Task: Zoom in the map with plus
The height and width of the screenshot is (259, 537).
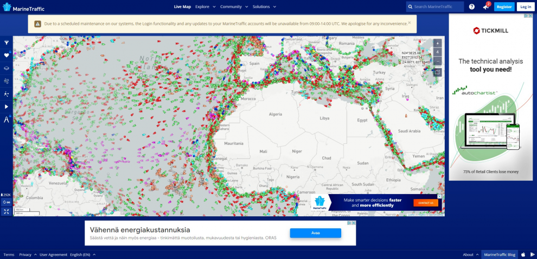Action: 437,43
